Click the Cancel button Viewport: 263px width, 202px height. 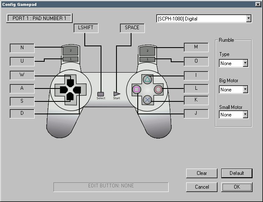[202, 187]
